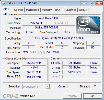Click the OK button
104x100 pixels.
(x=93, y=96)
